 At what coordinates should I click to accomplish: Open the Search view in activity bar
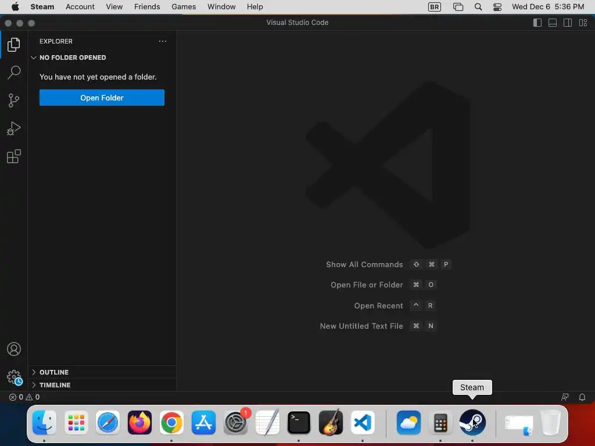point(14,73)
